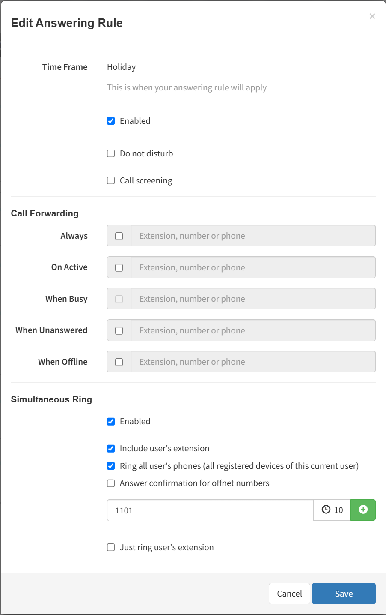Viewport: 386px width, 615px height.
Task: Uncheck Include user's extension
Action: pos(111,448)
